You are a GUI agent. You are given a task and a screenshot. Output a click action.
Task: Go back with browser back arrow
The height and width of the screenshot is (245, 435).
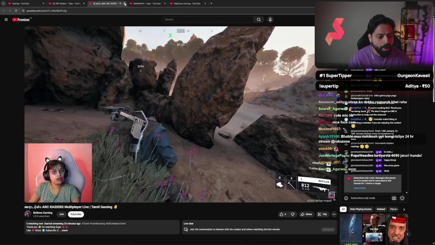[x=4, y=11]
